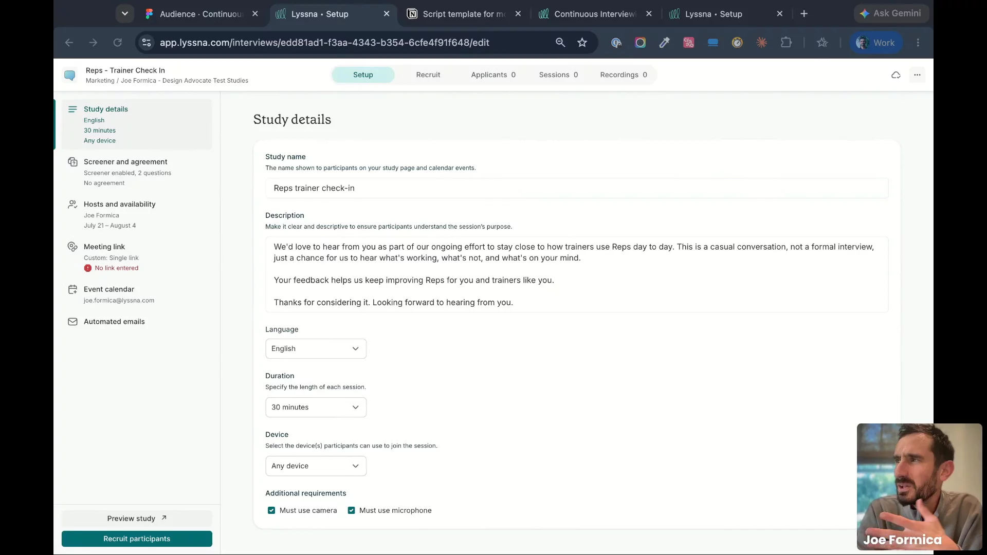Open Screener and agreement section
The width and height of the screenshot is (987, 555).
pyautogui.click(x=137, y=172)
